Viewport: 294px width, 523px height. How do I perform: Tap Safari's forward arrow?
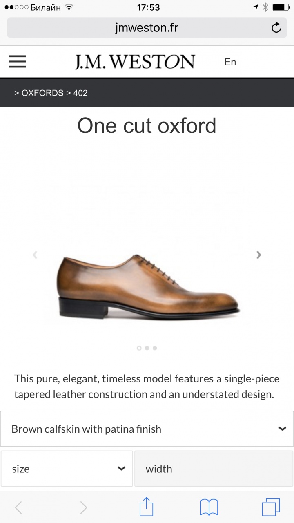pyautogui.click(x=83, y=507)
